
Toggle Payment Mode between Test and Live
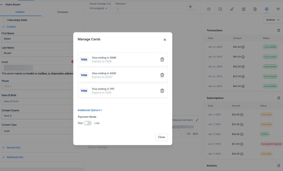(88, 123)
